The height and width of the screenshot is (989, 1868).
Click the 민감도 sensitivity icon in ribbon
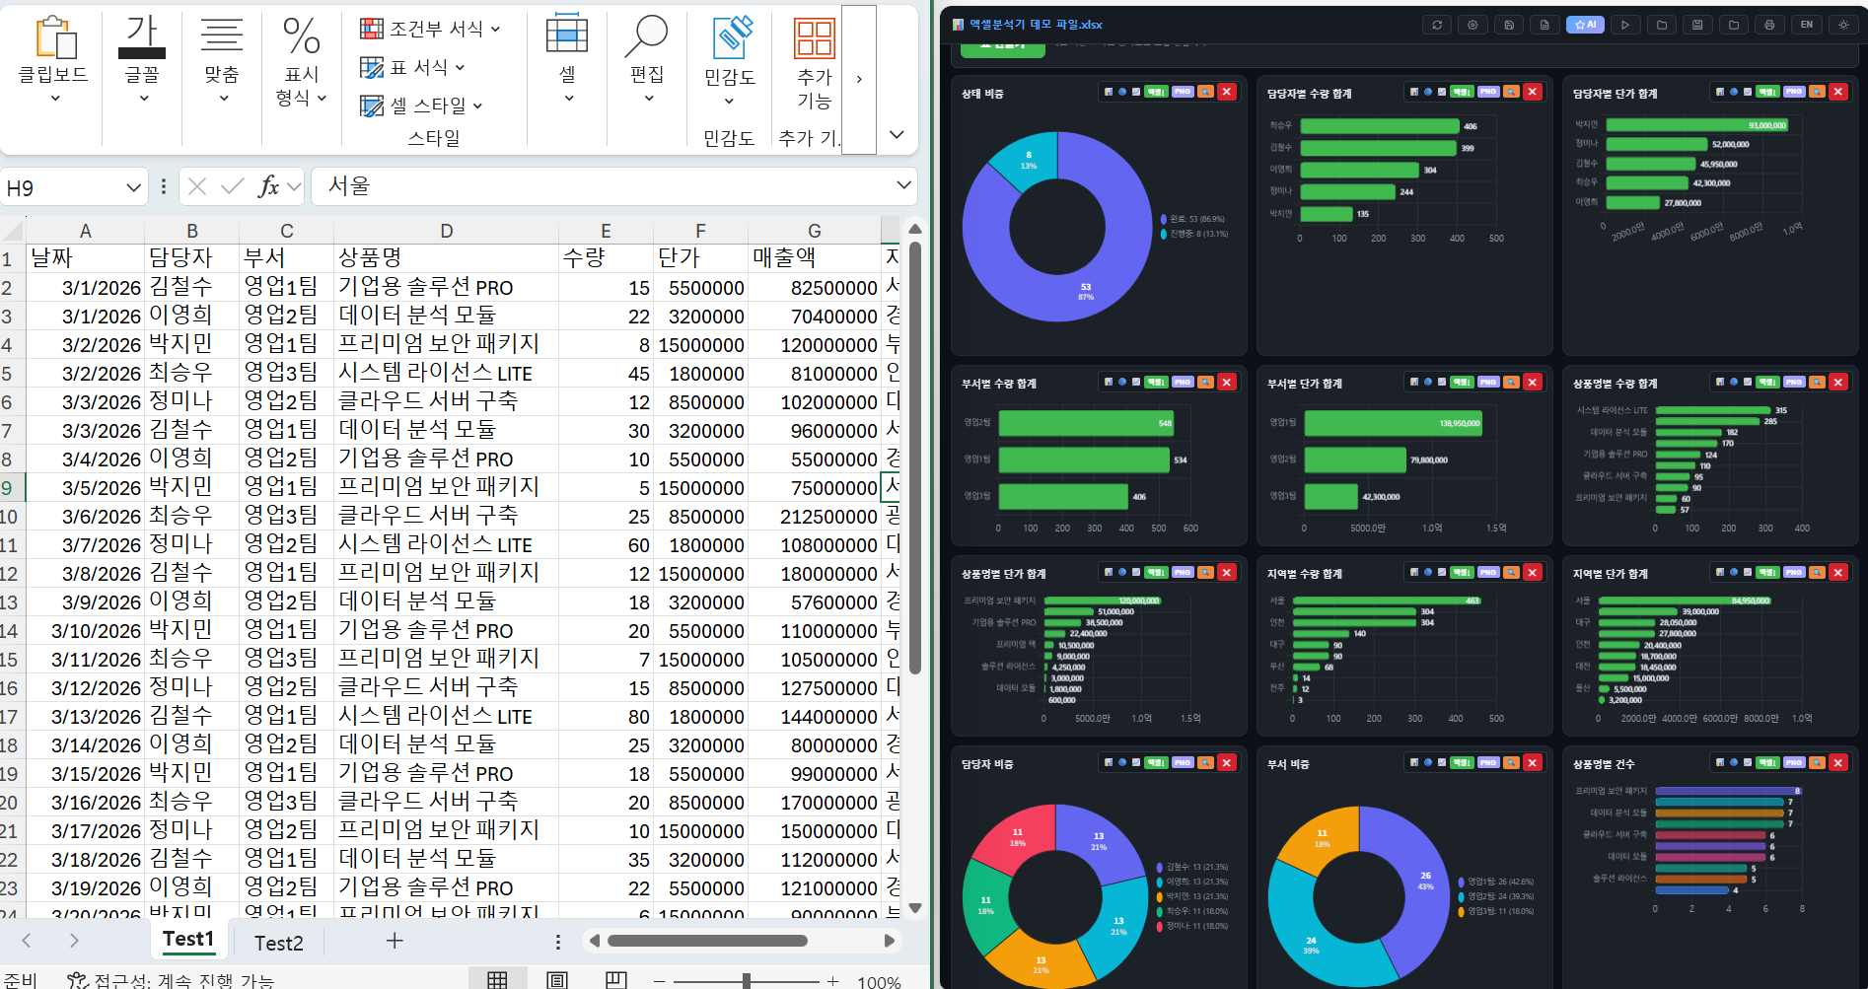(730, 39)
